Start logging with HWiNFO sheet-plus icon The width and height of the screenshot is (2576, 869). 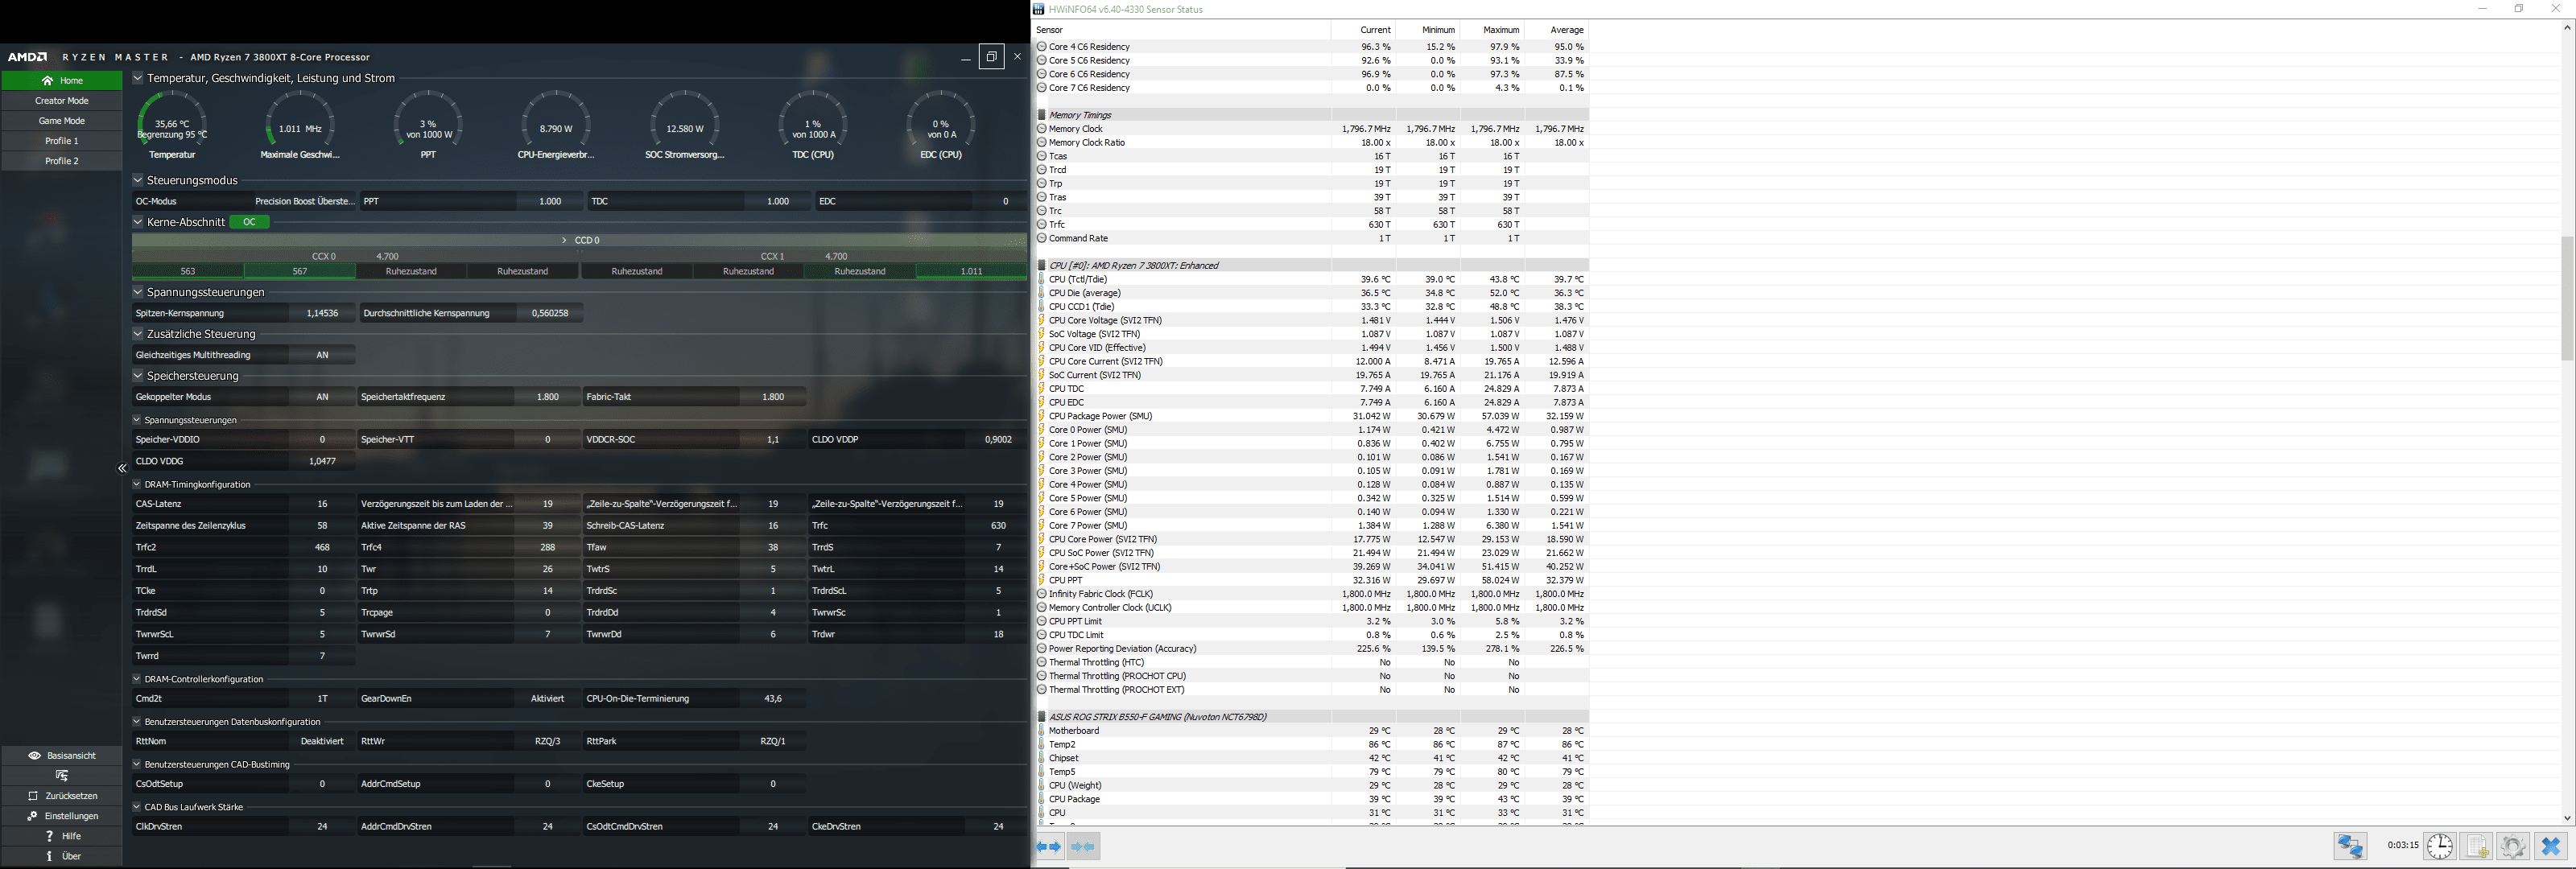(2477, 846)
